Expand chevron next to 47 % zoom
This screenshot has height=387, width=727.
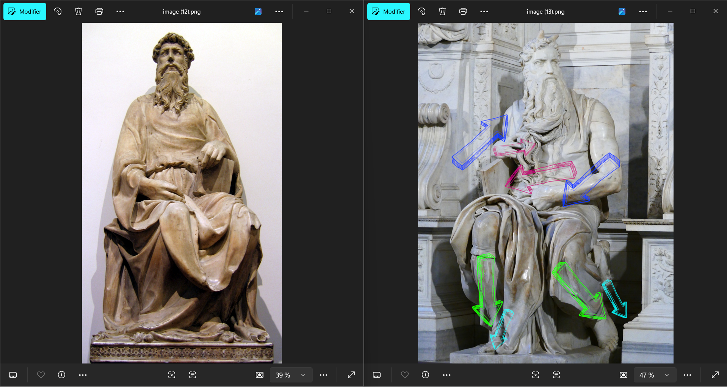click(x=667, y=375)
